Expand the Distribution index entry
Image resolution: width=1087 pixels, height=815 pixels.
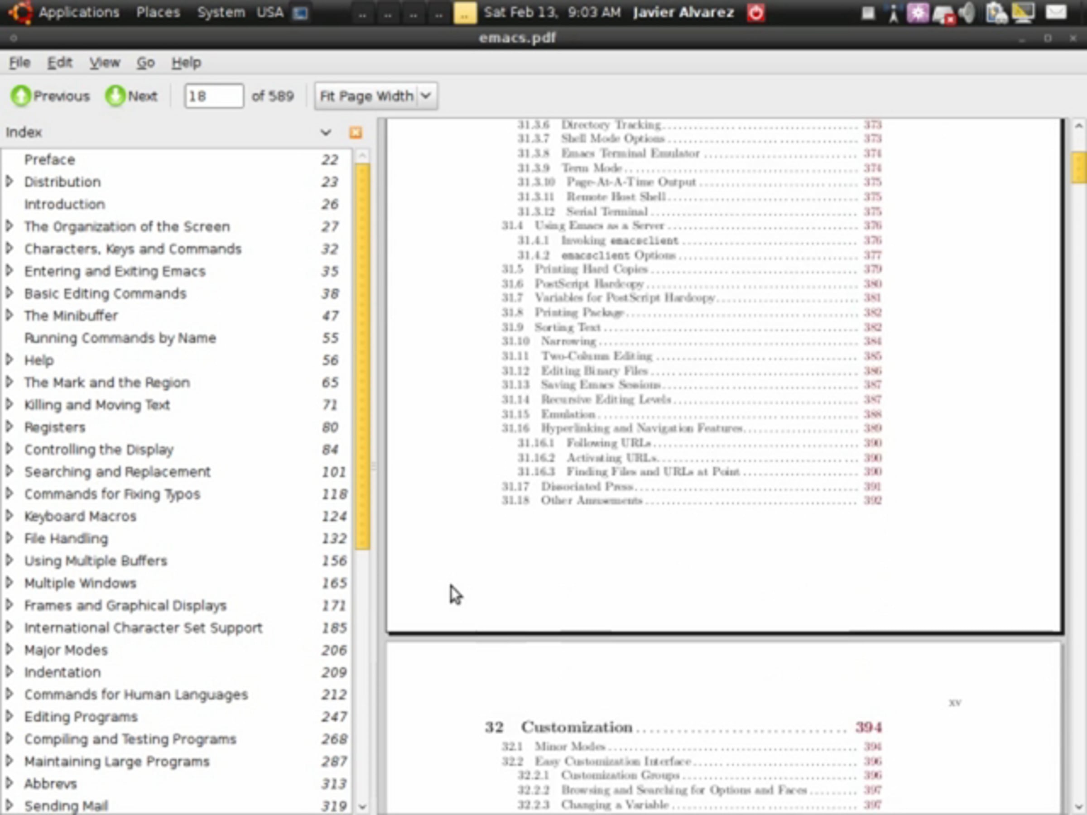coord(9,181)
